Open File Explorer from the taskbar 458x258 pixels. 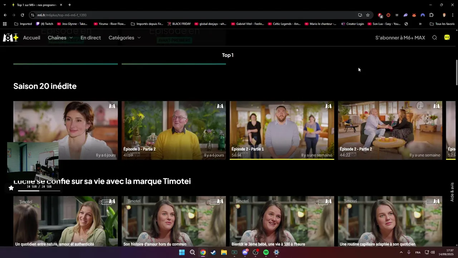[x=224, y=252]
